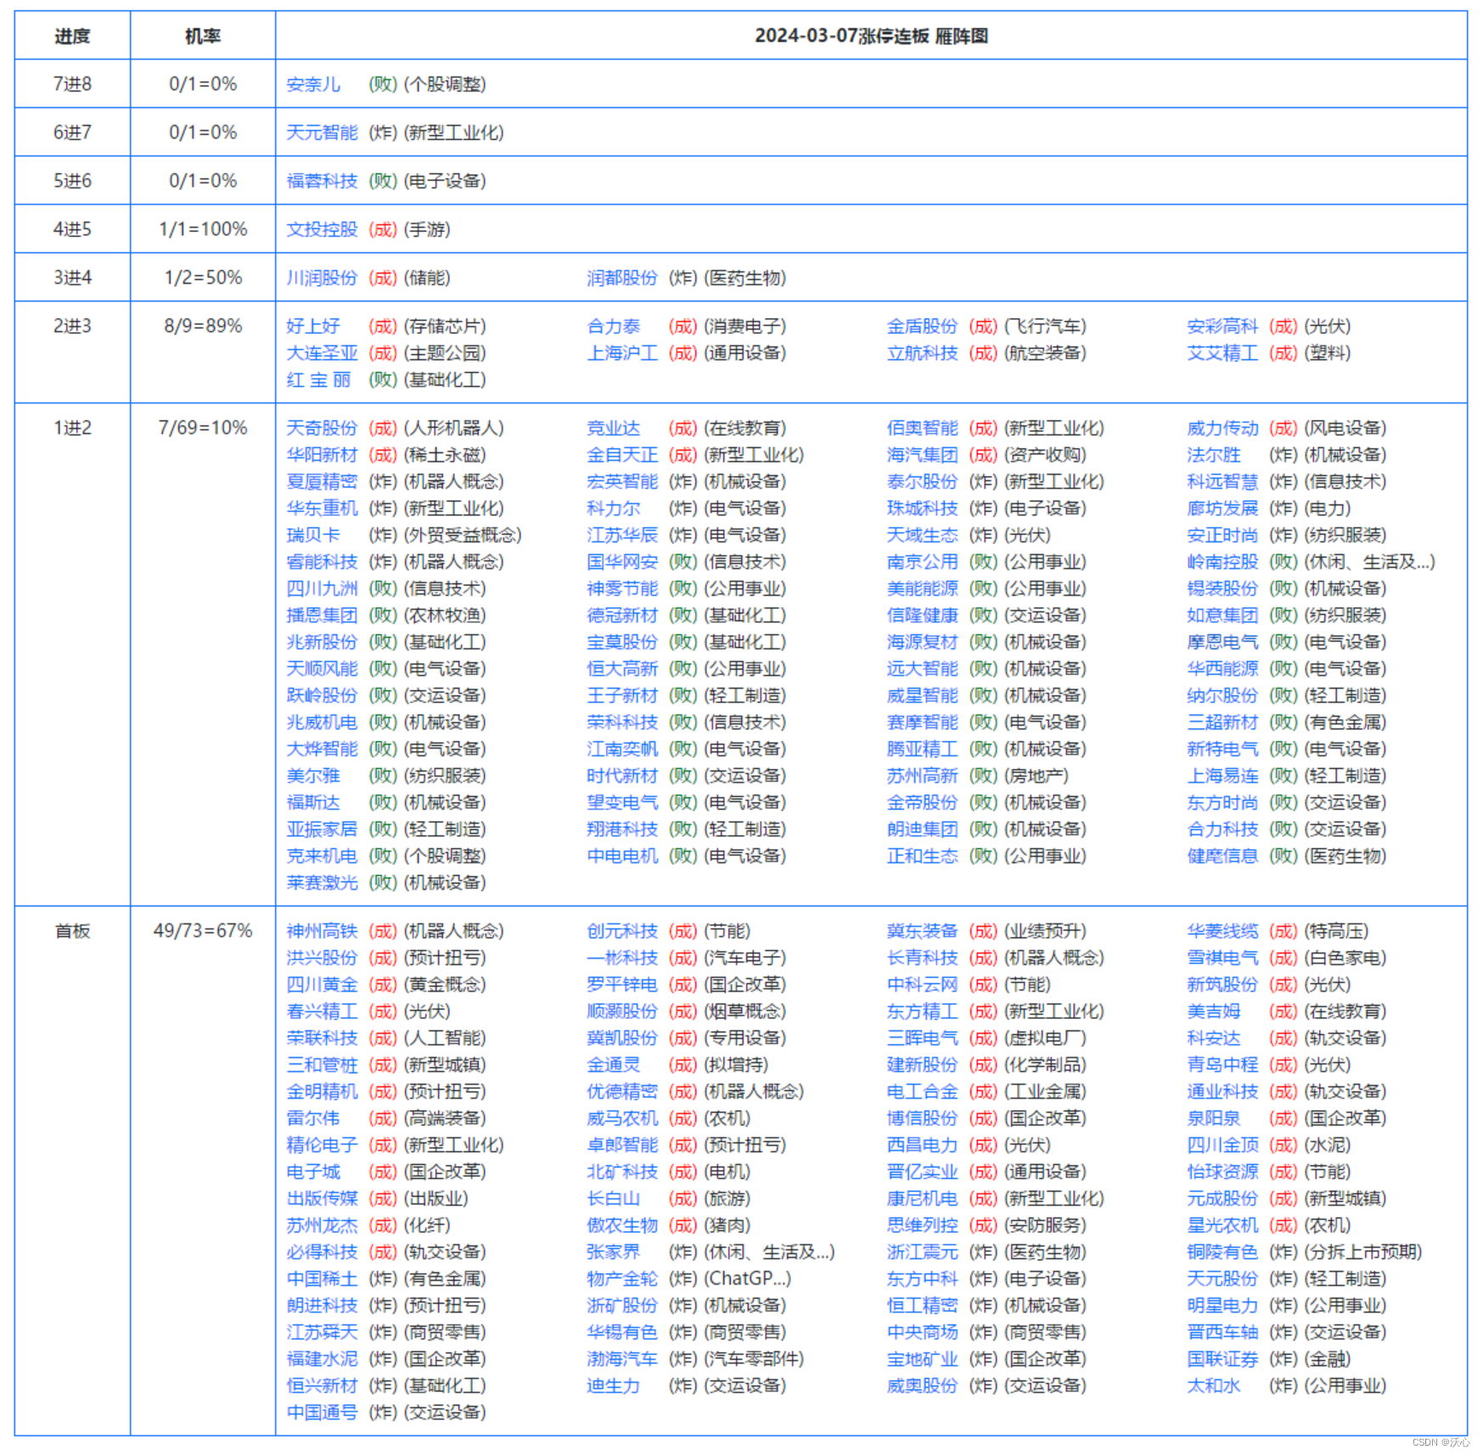The image size is (1483, 1455).
Task: Open the 四川九洲 stock link
Action: point(322,588)
